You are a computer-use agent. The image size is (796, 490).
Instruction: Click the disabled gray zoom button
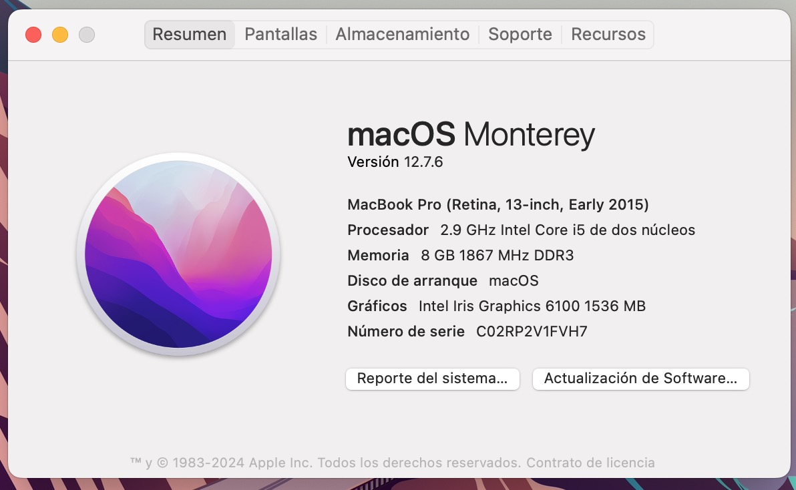click(x=87, y=35)
